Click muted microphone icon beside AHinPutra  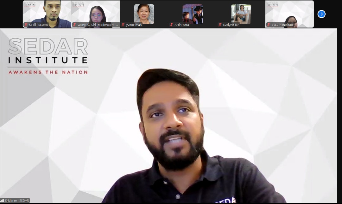(x=172, y=25)
